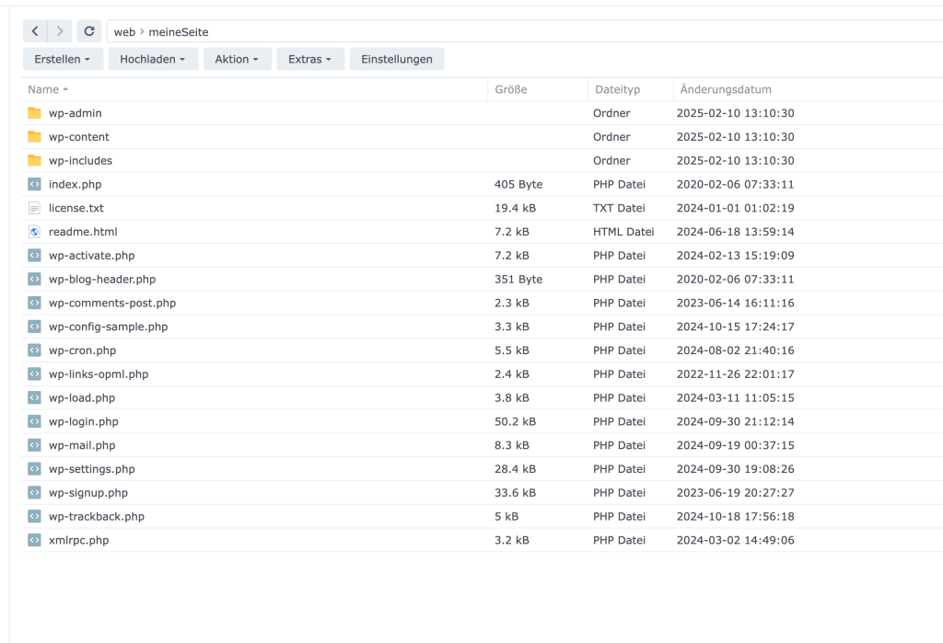
Task: Expand the Hochladen dropdown
Action: click(x=153, y=59)
